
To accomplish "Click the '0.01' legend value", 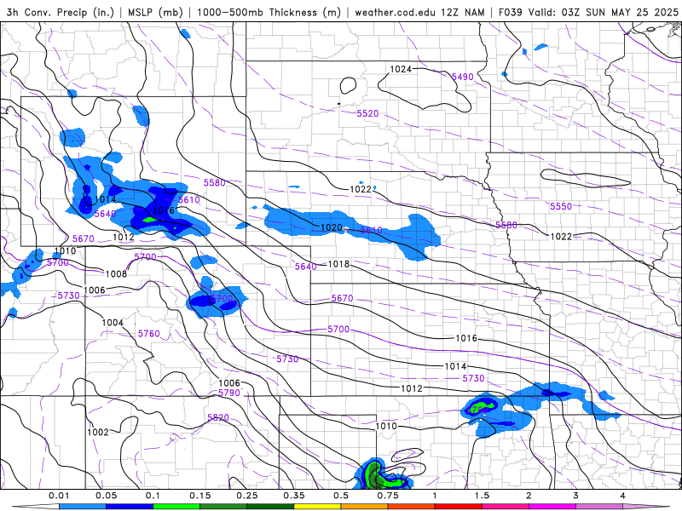I will click(x=59, y=496).
